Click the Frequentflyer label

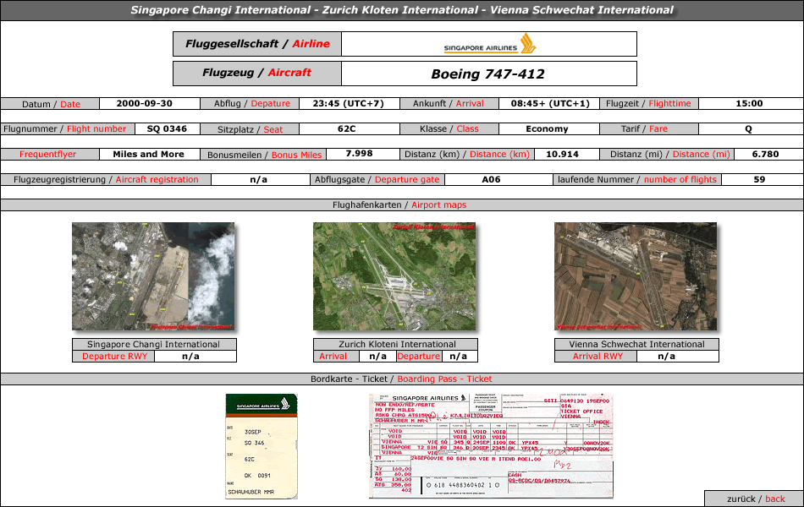(x=47, y=154)
